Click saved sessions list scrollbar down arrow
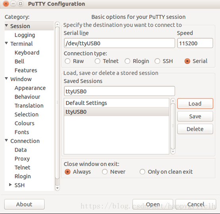The width and height of the screenshot is (220, 214). [173, 152]
